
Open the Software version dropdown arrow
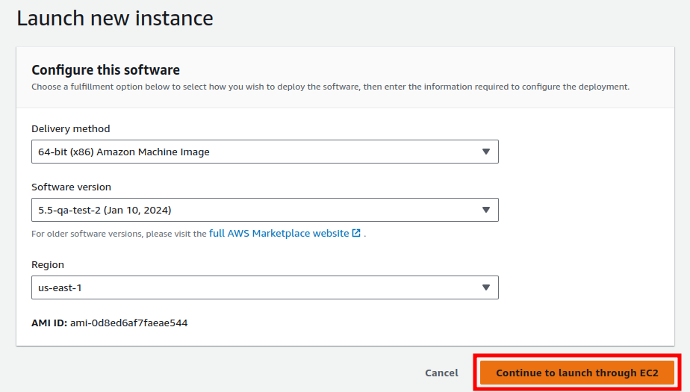point(486,210)
